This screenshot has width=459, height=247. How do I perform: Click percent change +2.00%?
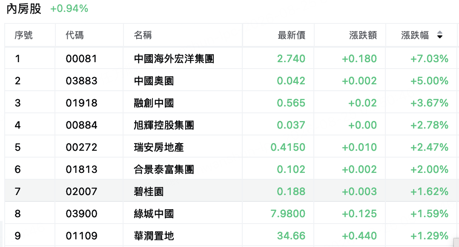coord(430,169)
